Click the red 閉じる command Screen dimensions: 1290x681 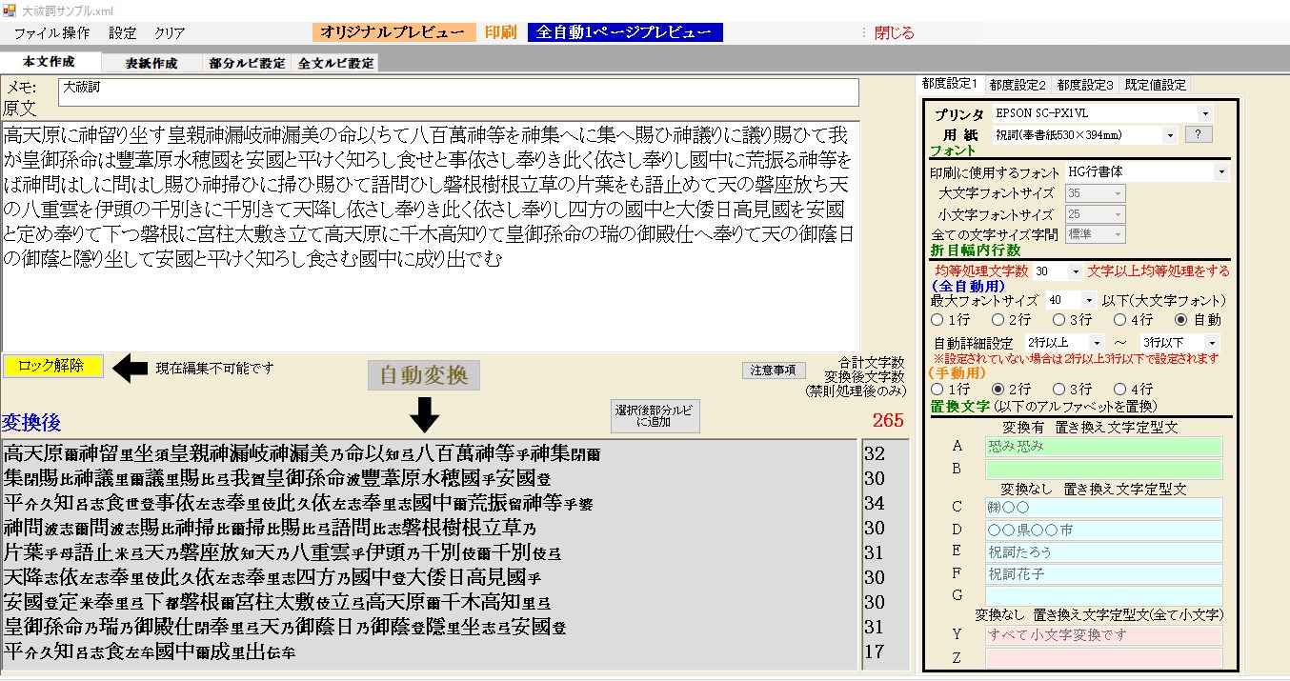click(x=894, y=32)
